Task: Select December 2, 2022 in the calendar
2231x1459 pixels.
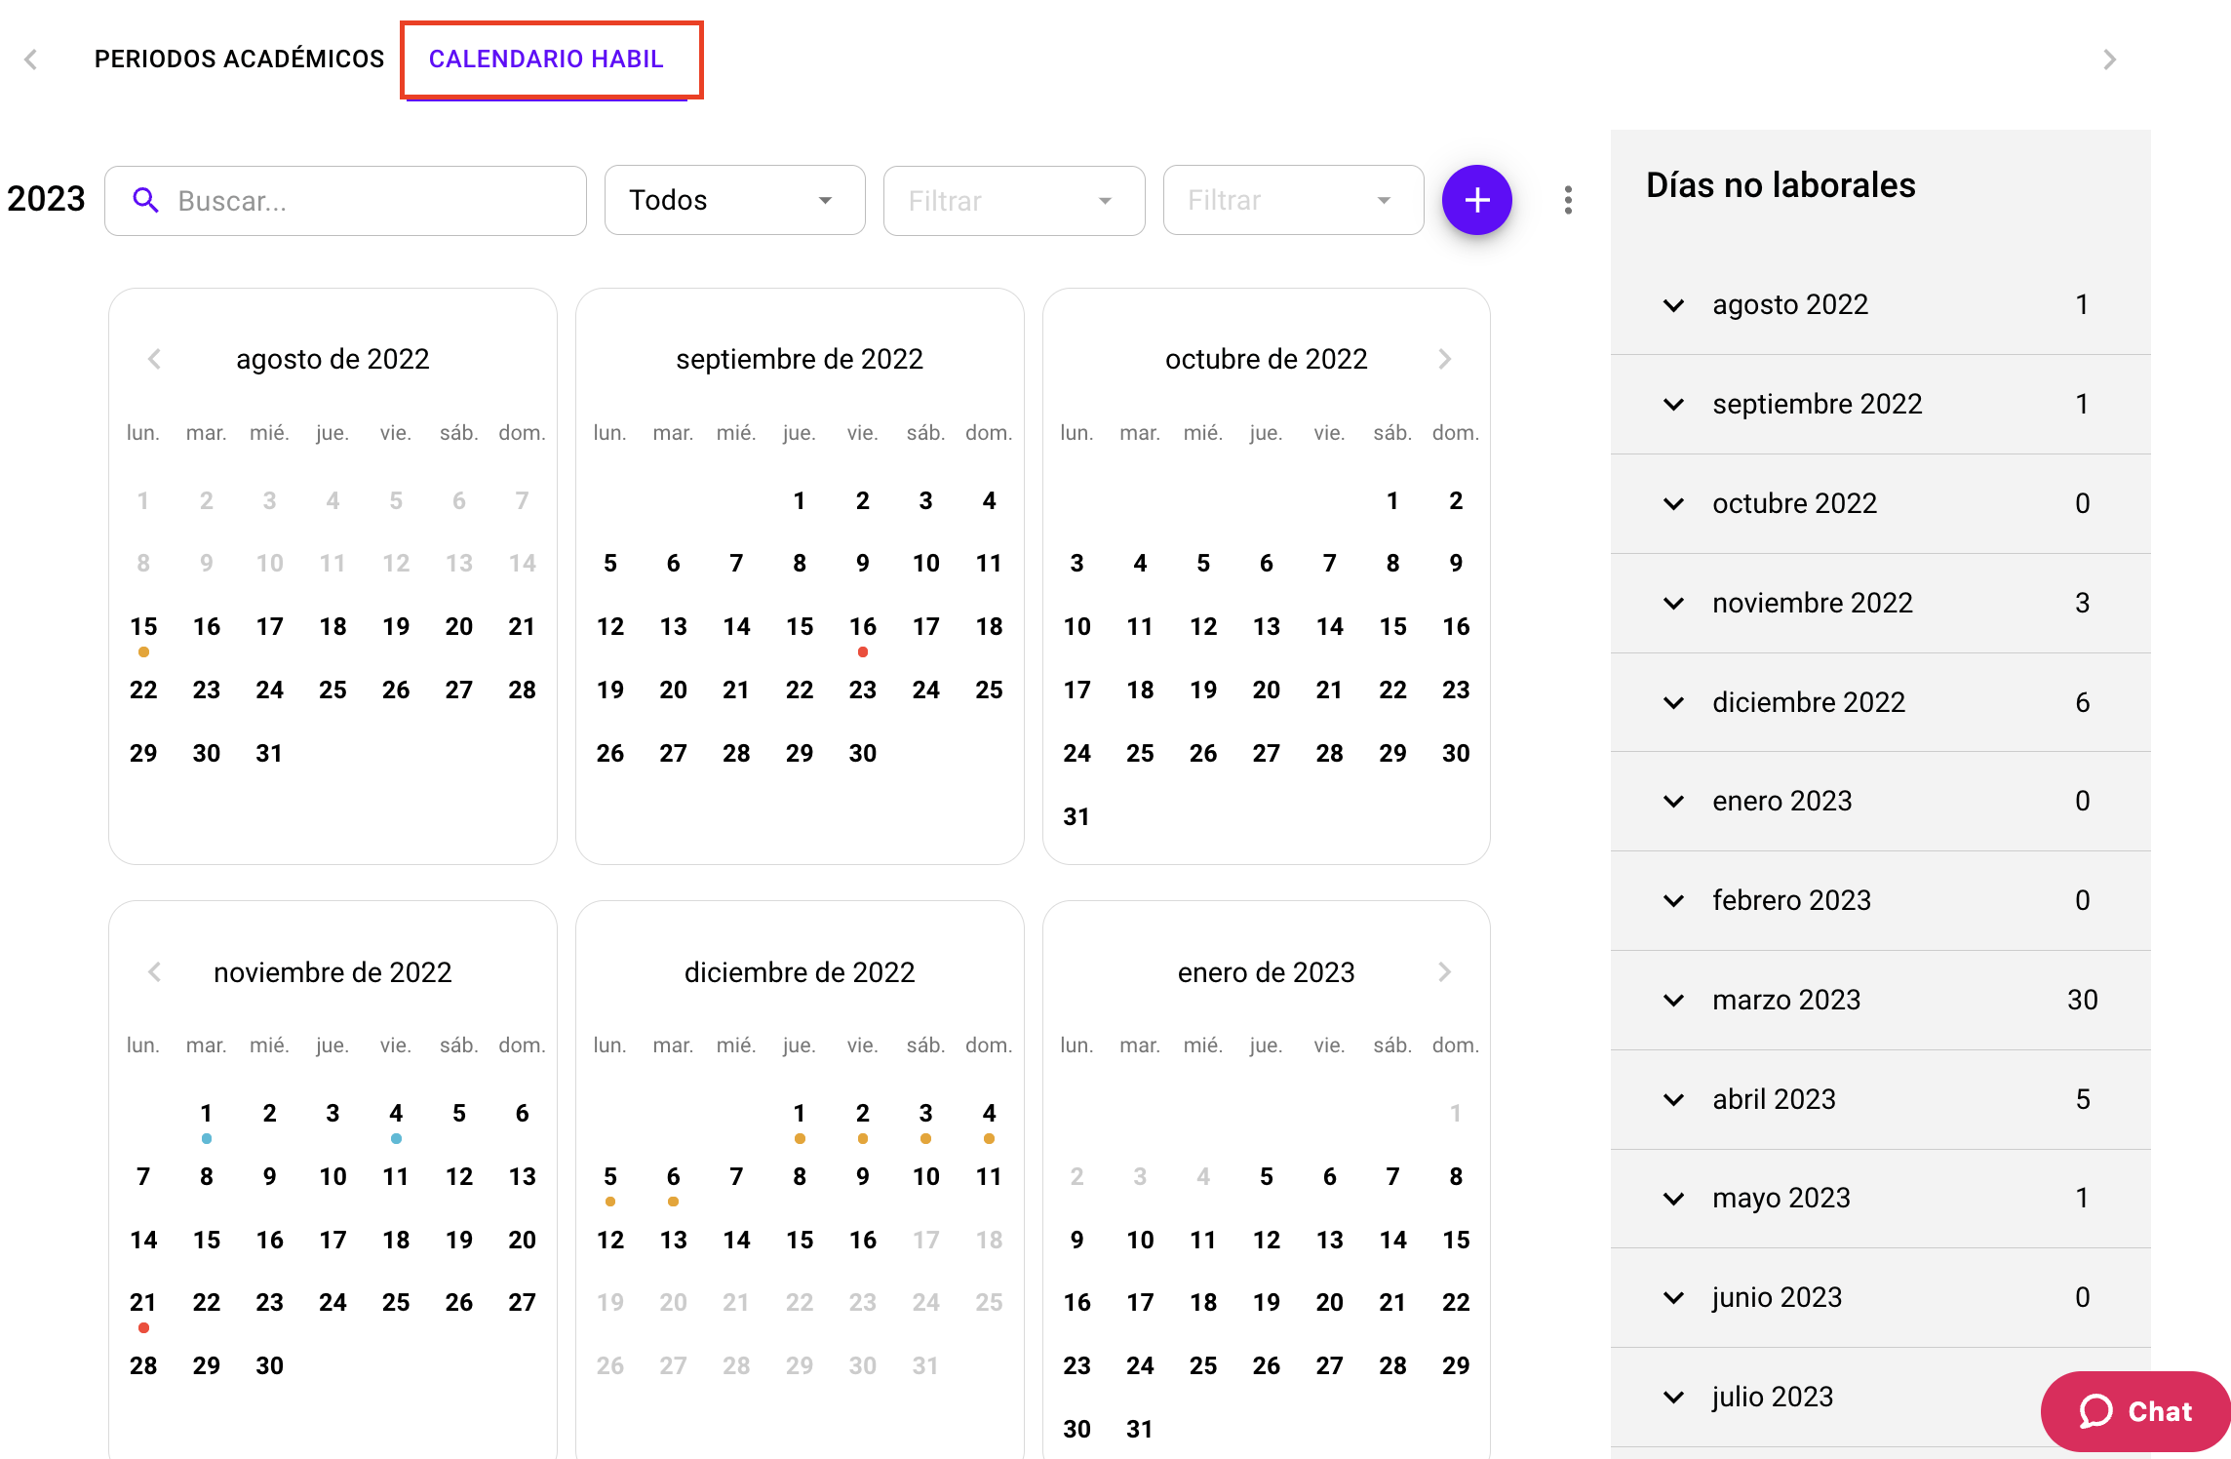Action: 862,1114
